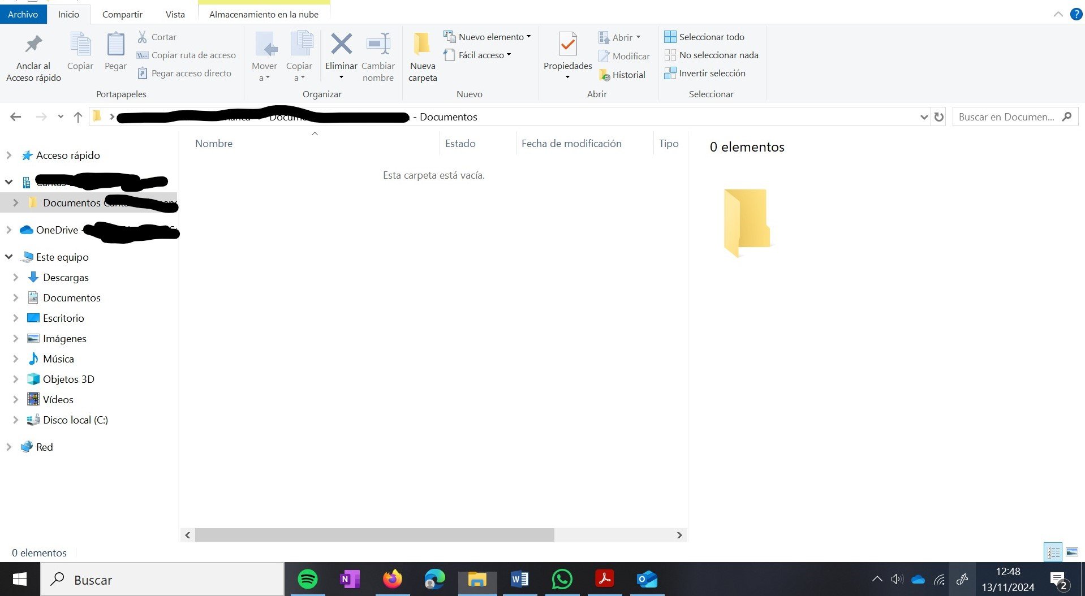Open Propiedades of the folder
This screenshot has height=596, width=1085.
point(567,56)
